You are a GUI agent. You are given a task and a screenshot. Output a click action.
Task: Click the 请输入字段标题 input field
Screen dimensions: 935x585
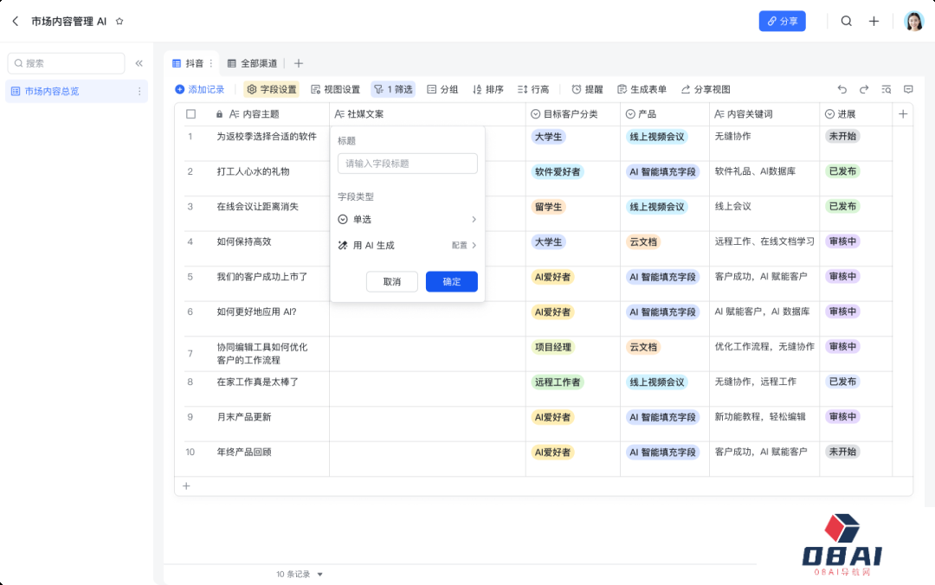coord(407,164)
